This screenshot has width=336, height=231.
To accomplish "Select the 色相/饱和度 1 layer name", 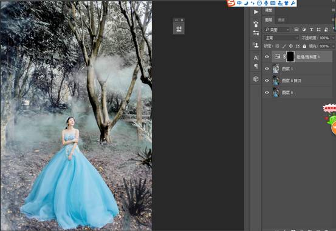I will click(308, 56).
